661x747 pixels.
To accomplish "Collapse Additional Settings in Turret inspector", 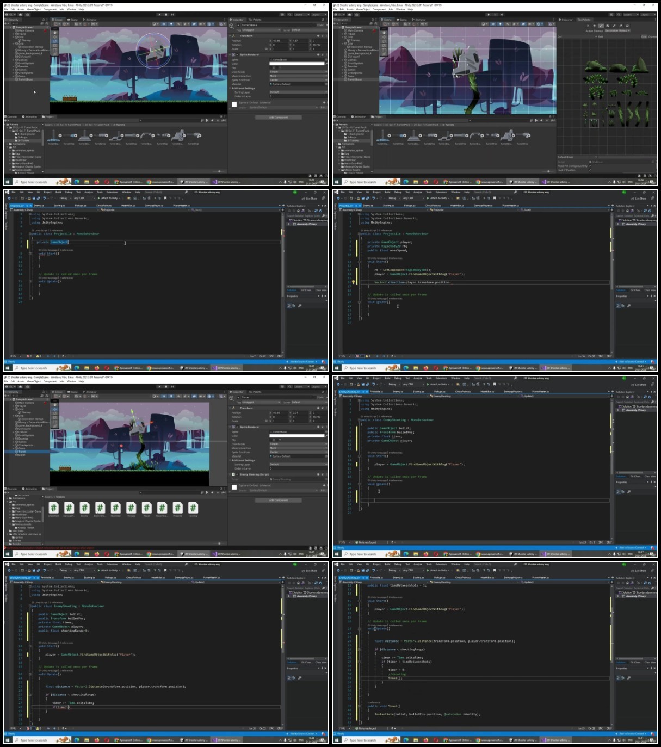I will [230, 460].
